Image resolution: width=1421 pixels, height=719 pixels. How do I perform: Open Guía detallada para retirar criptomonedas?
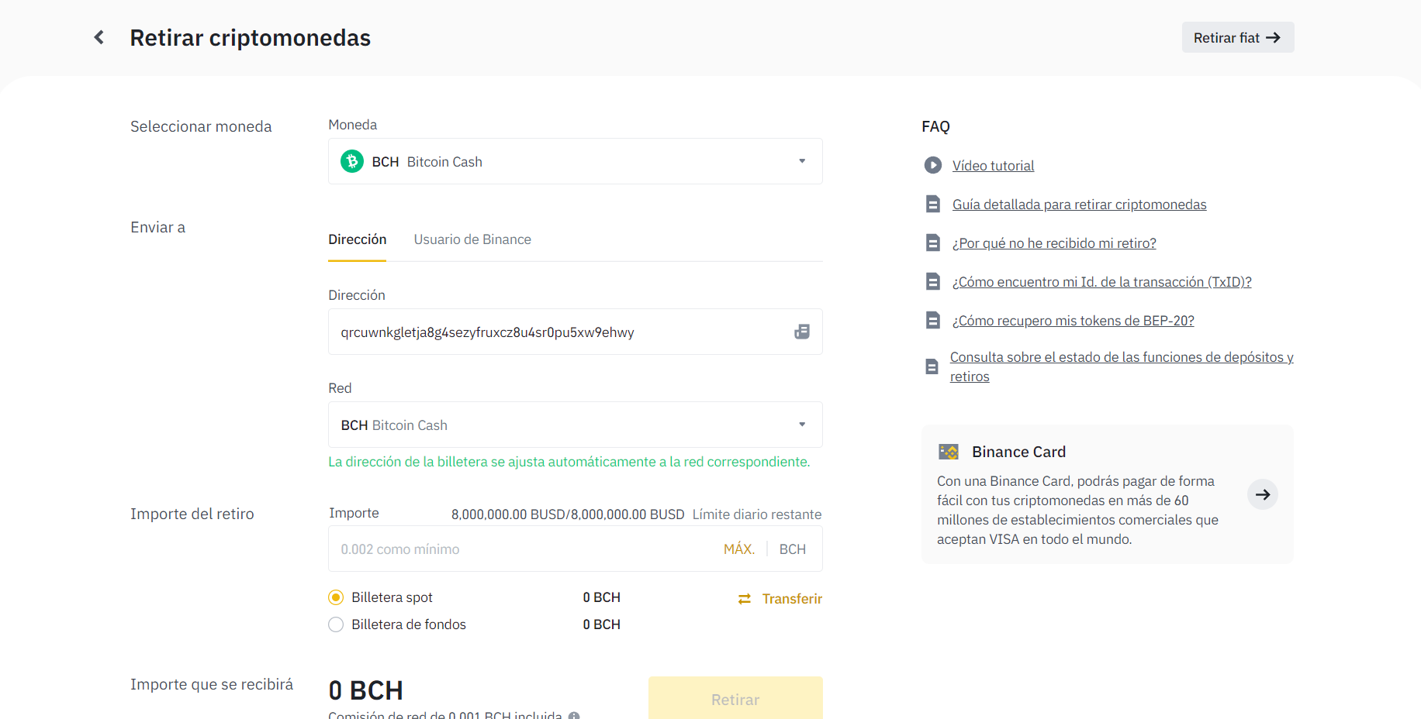point(1079,205)
